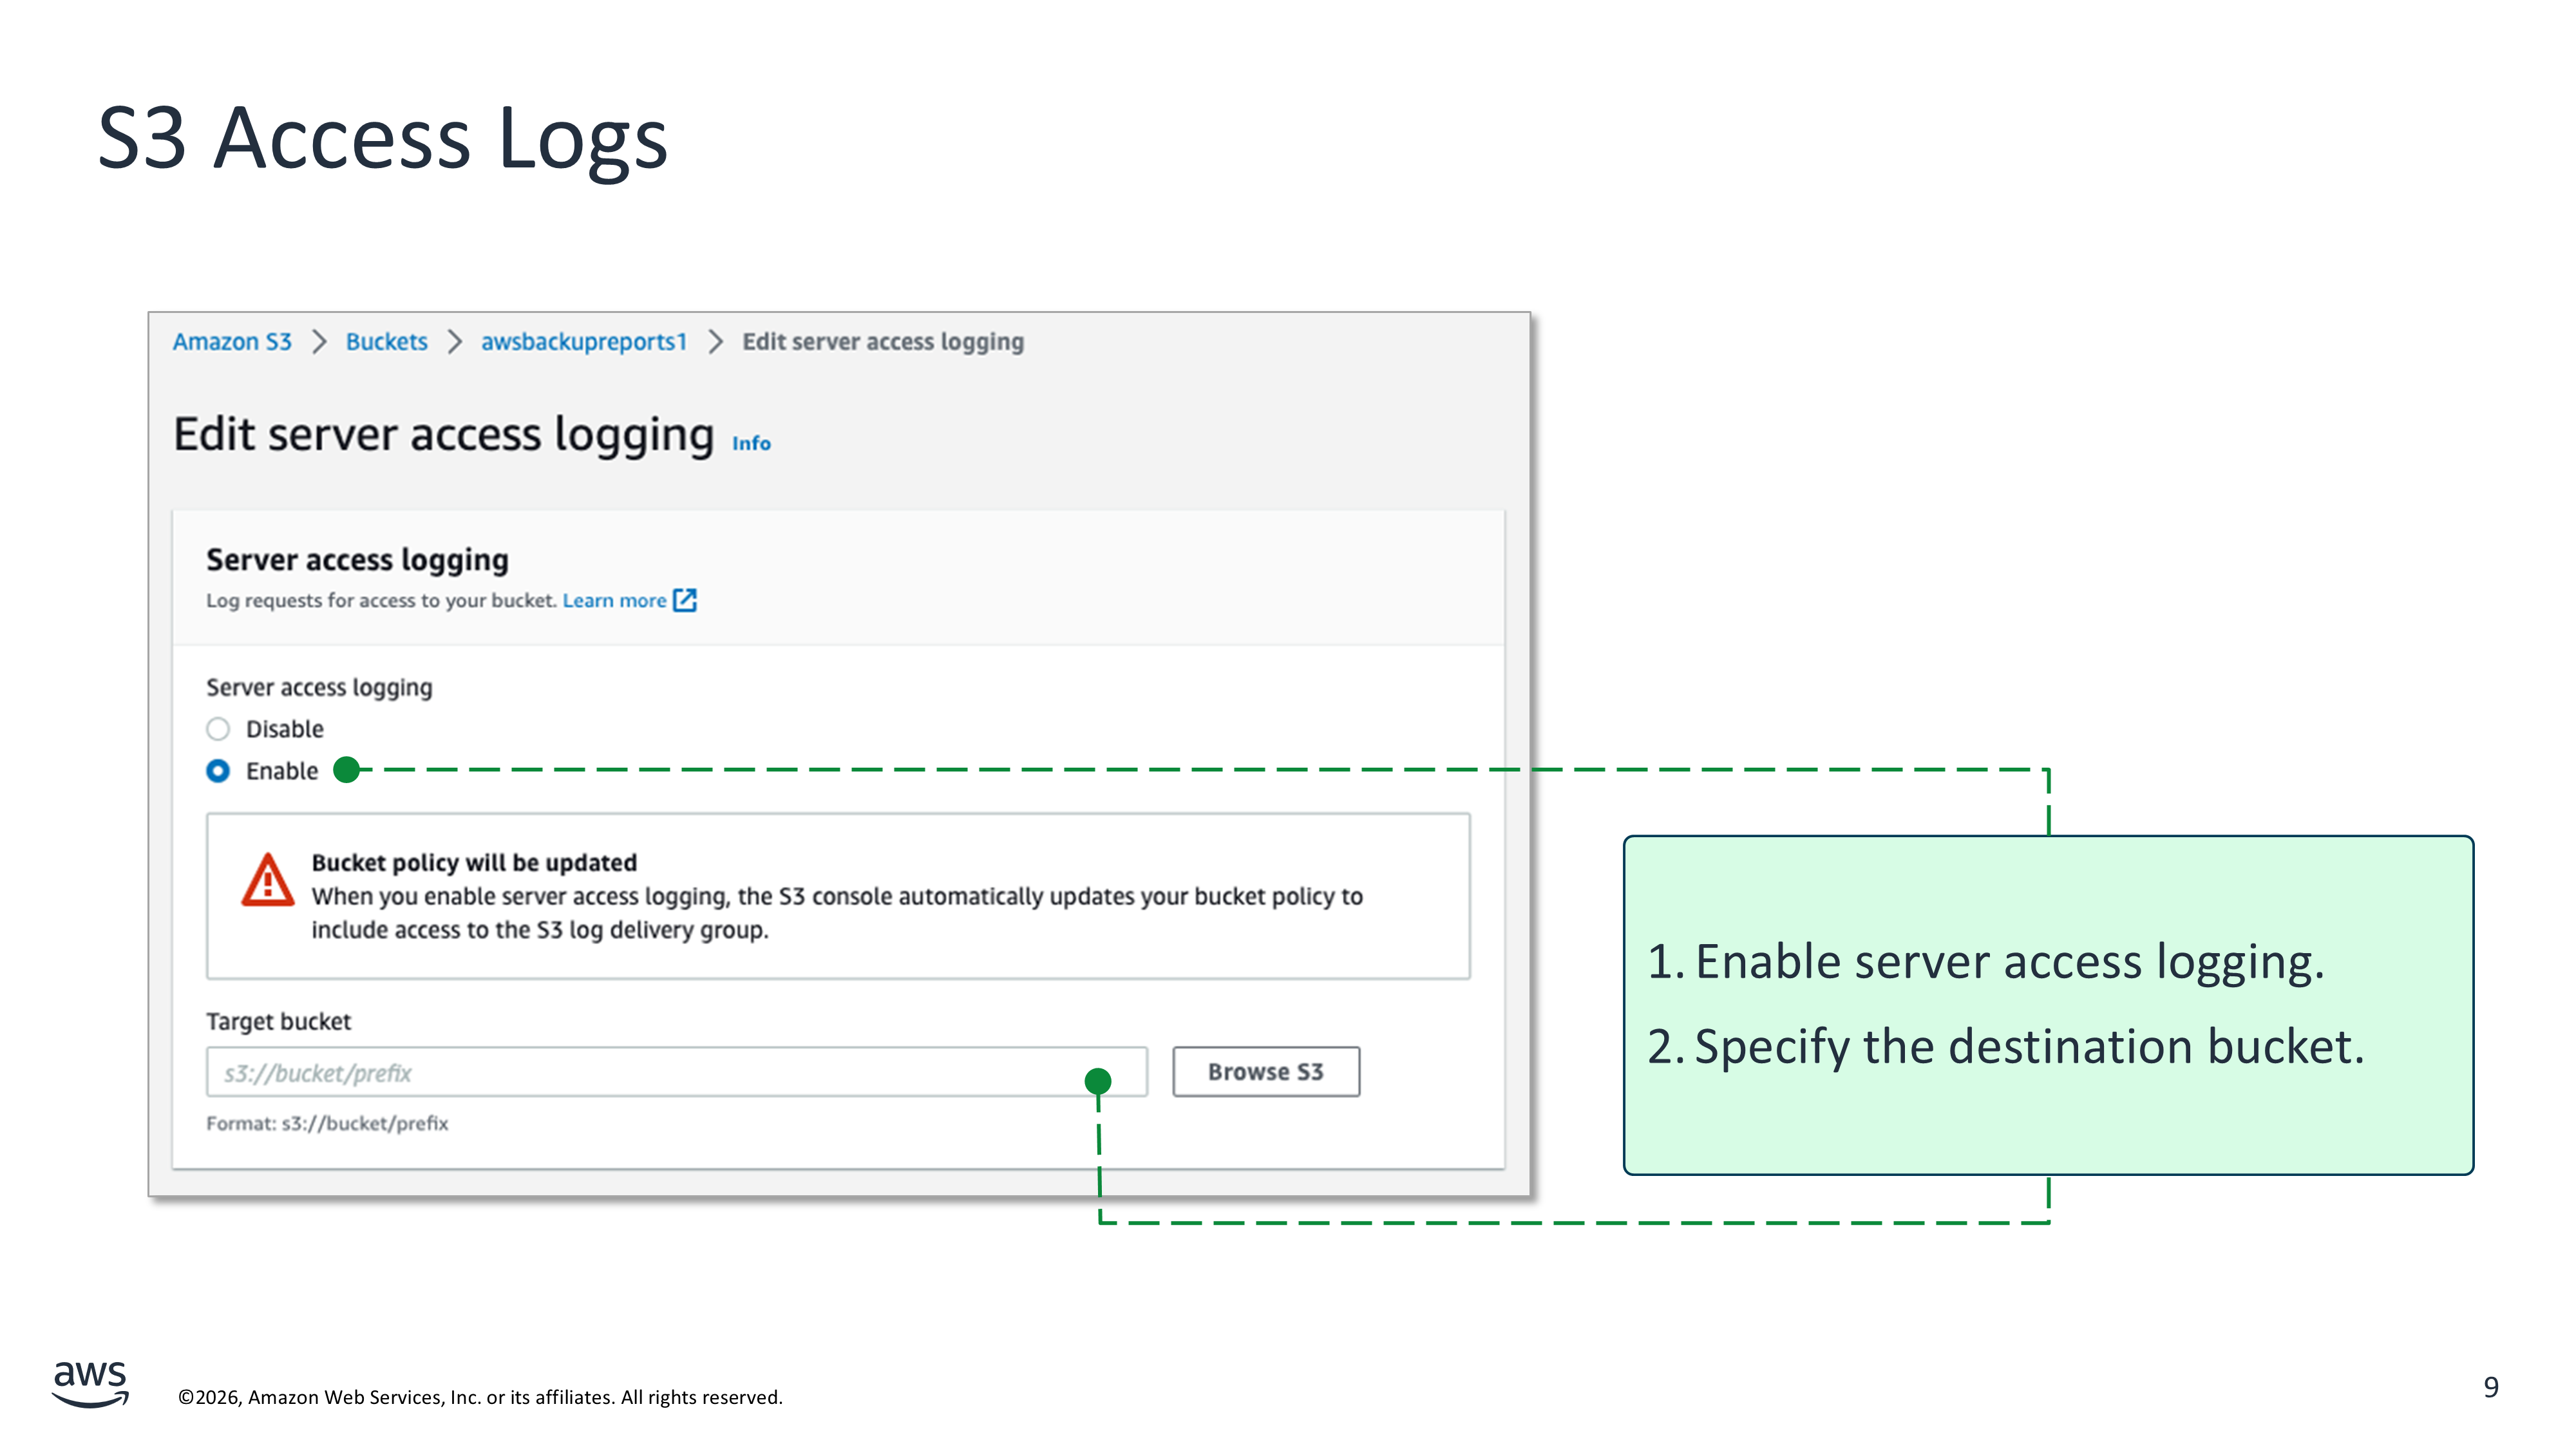Select the Enable radio button
The height and width of the screenshot is (1449, 2576).
coord(218,771)
